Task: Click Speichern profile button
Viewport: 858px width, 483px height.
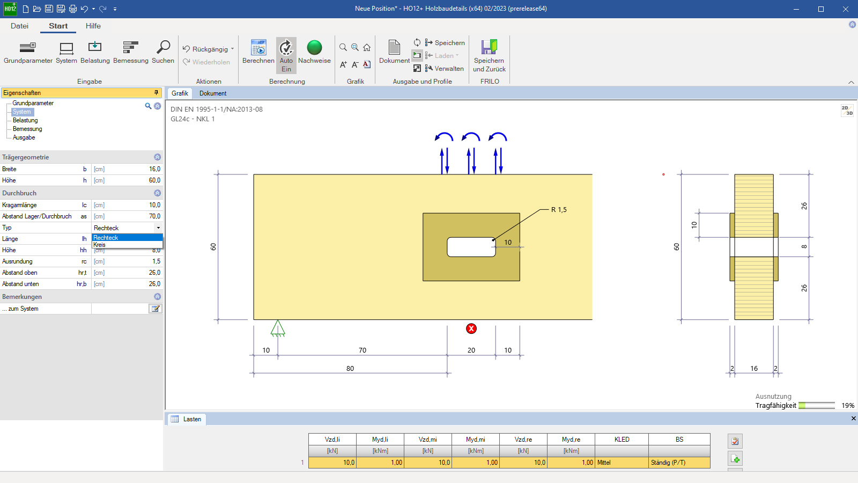Action: click(x=445, y=42)
